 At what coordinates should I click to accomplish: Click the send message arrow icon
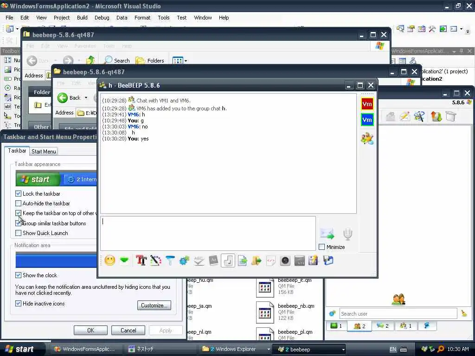pos(327,234)
